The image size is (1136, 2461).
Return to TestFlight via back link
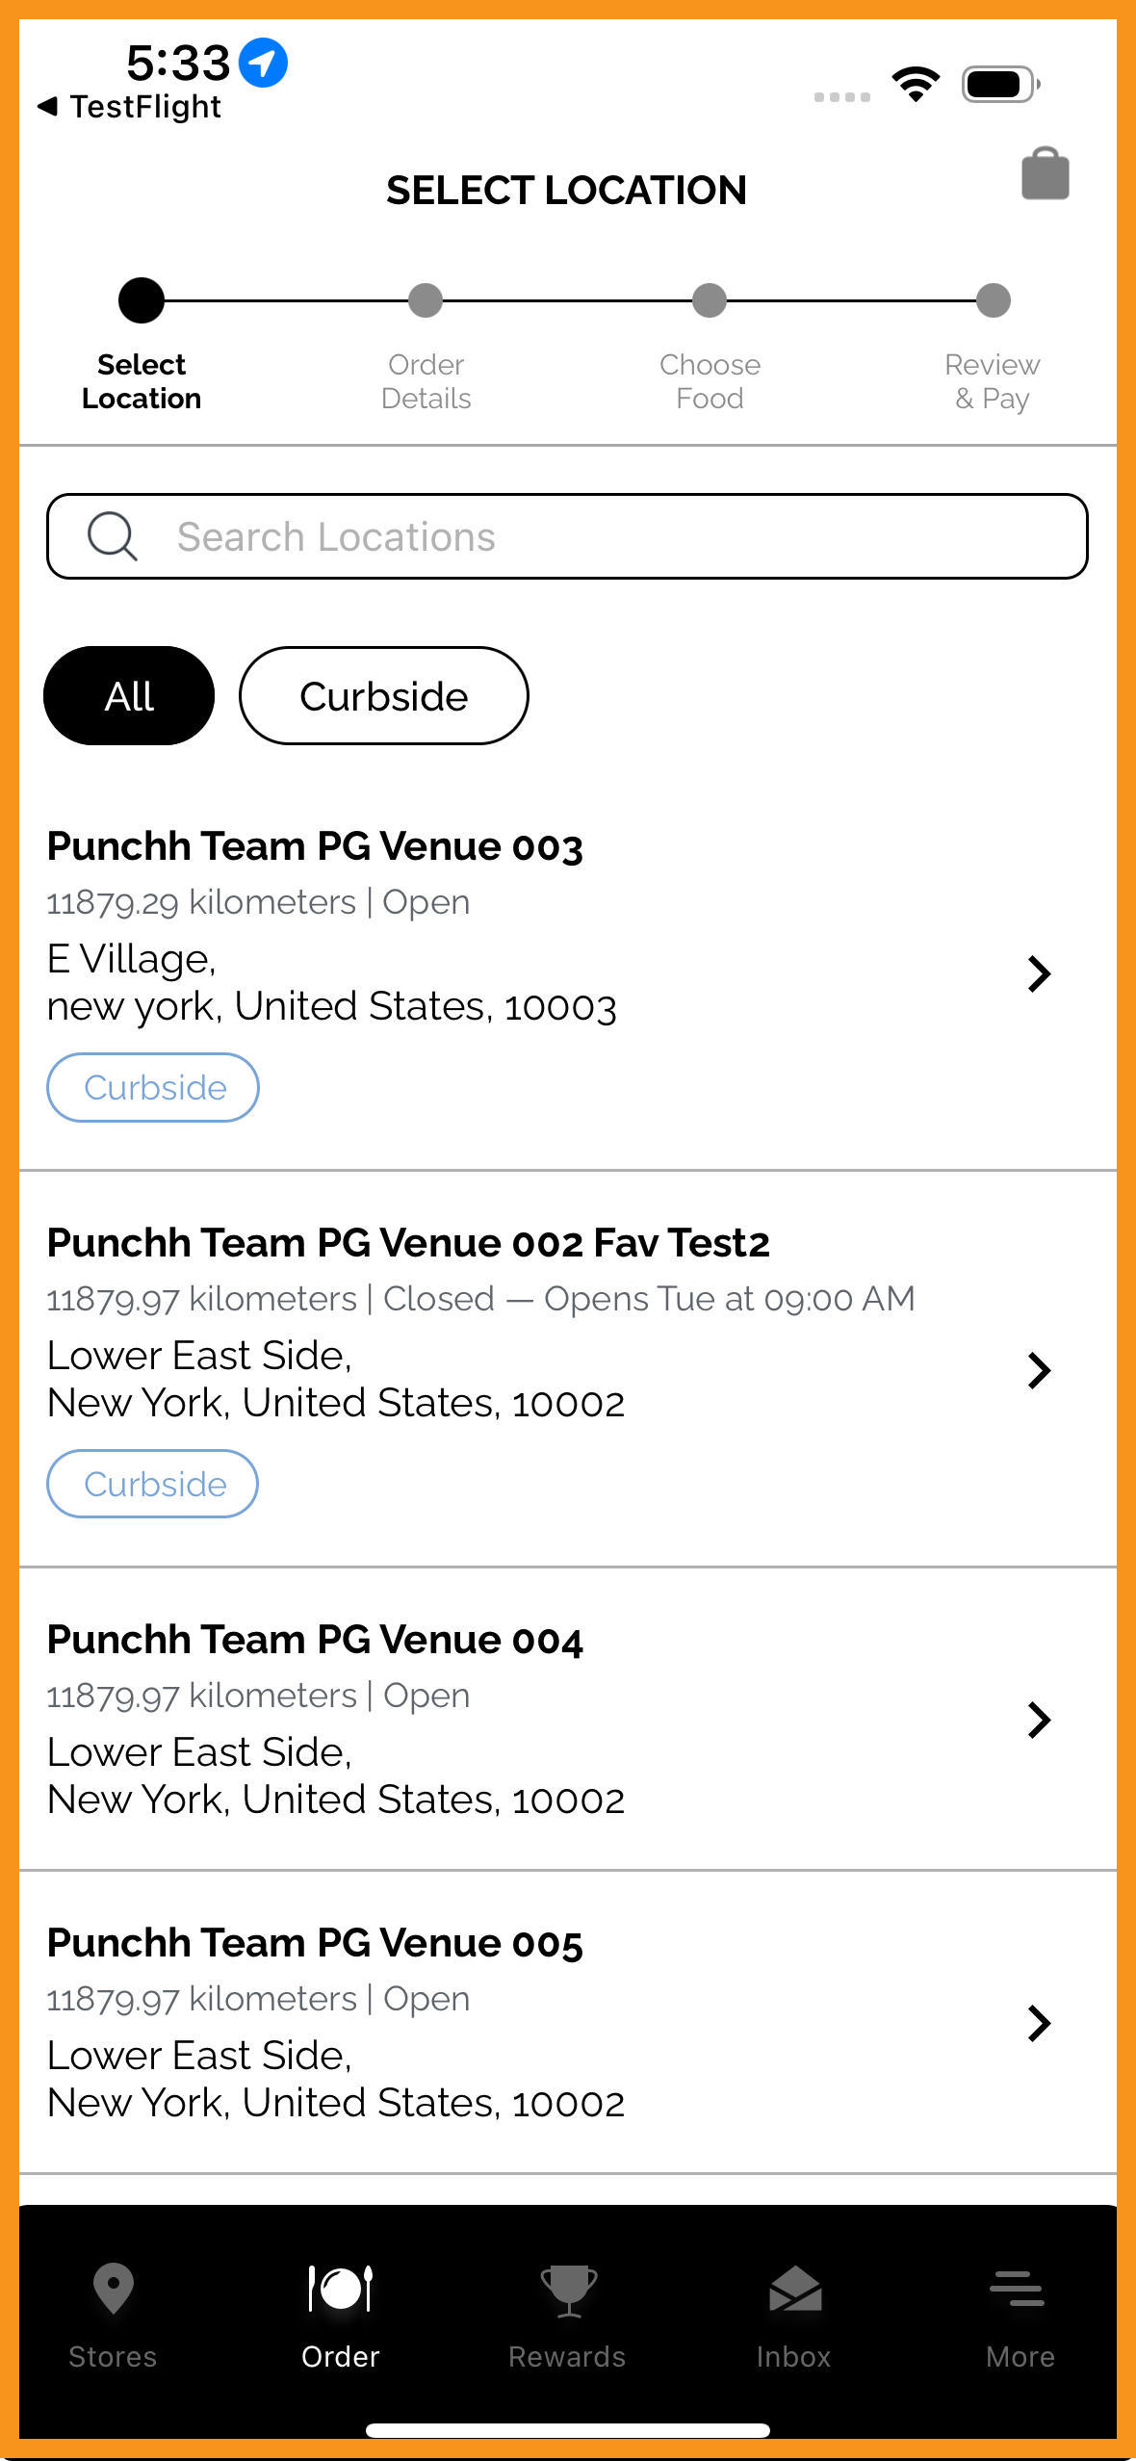[129, 106]
